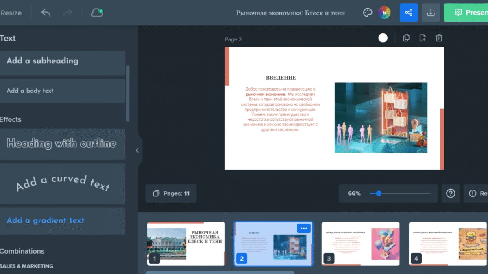Insert Heading with outline effect
Image resolution: width=488 pixels, height=274 pixels.
click(x=63, y=144)
